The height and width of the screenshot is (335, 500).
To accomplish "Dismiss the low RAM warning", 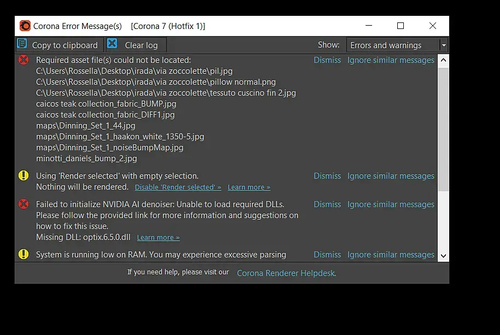I will [x=327, y=255].
